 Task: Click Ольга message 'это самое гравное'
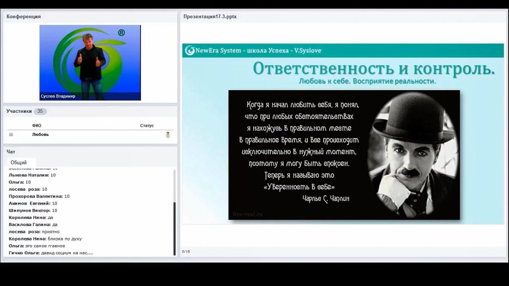click(x=37, y=246)
